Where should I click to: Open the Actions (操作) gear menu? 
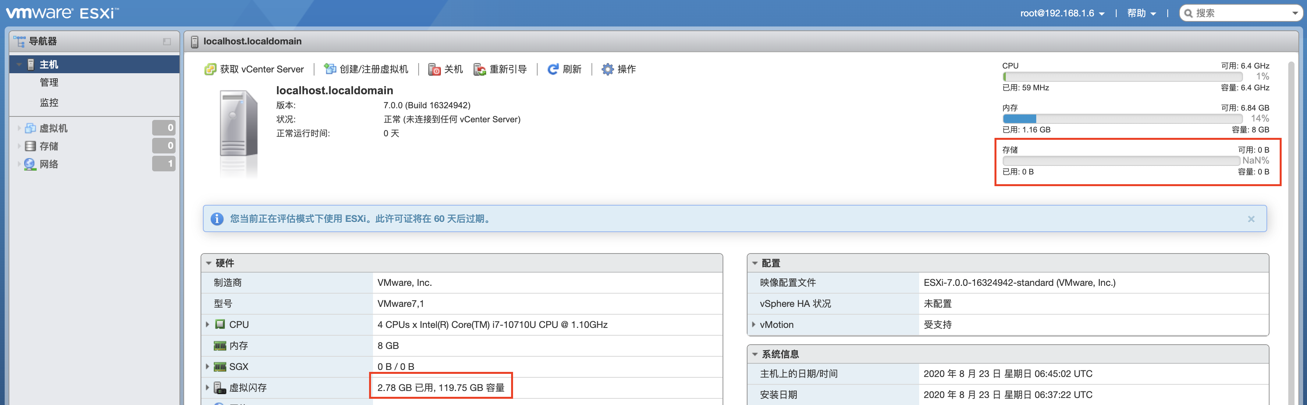618,69
